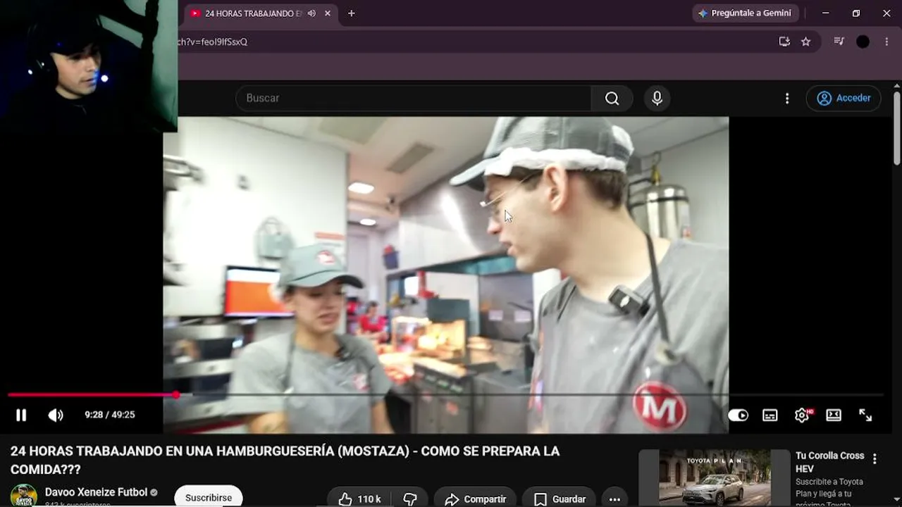The width and height of the screenshot is (902, 507).
Task: Seek on the red video progress bar
Action: (445, 395)
